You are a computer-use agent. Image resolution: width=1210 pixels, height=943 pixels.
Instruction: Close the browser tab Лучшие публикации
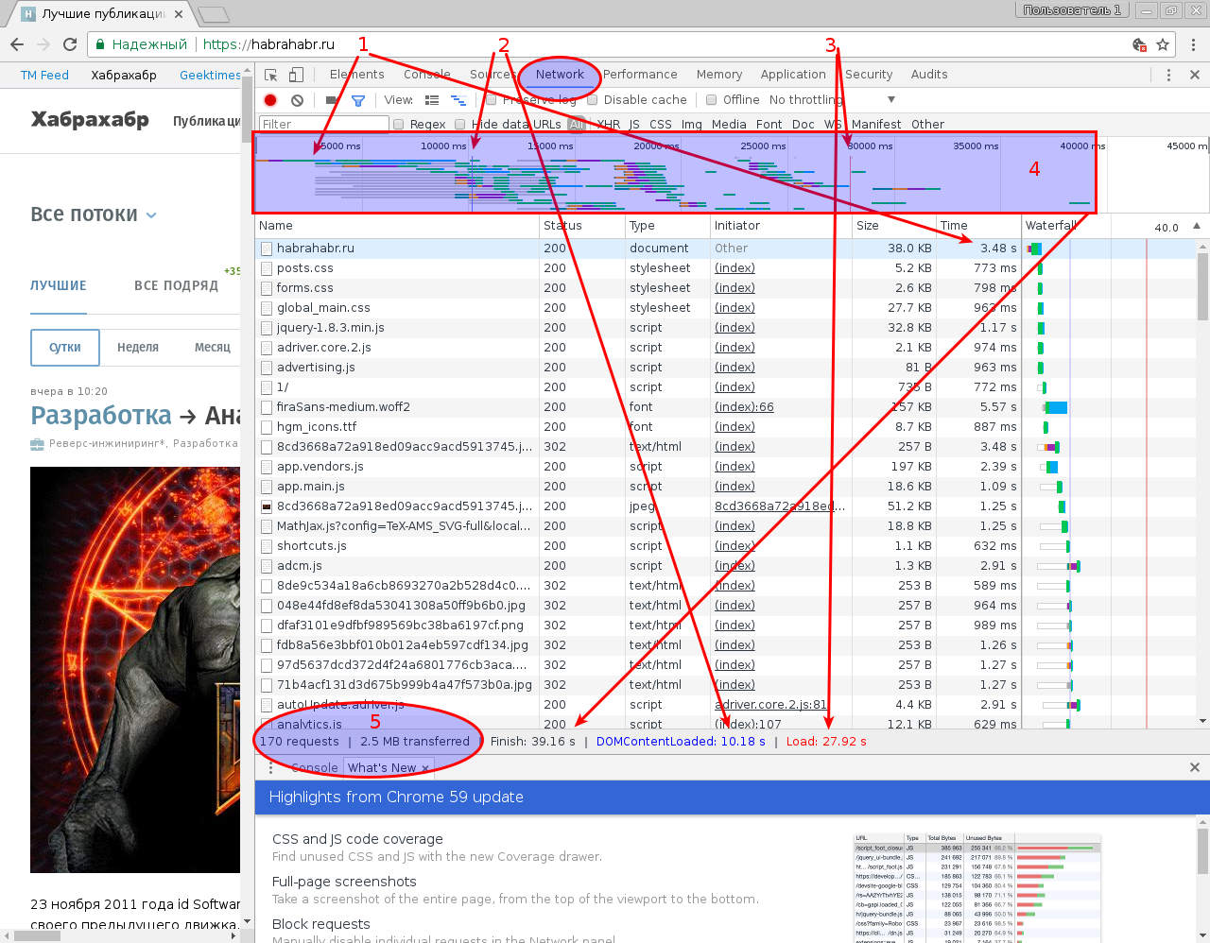click(179, 14)
